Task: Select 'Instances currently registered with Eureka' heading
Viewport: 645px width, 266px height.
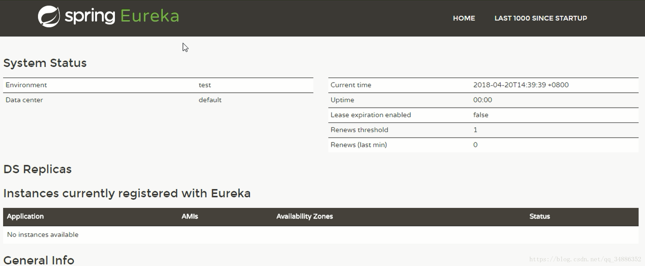Action: (127, 193)
